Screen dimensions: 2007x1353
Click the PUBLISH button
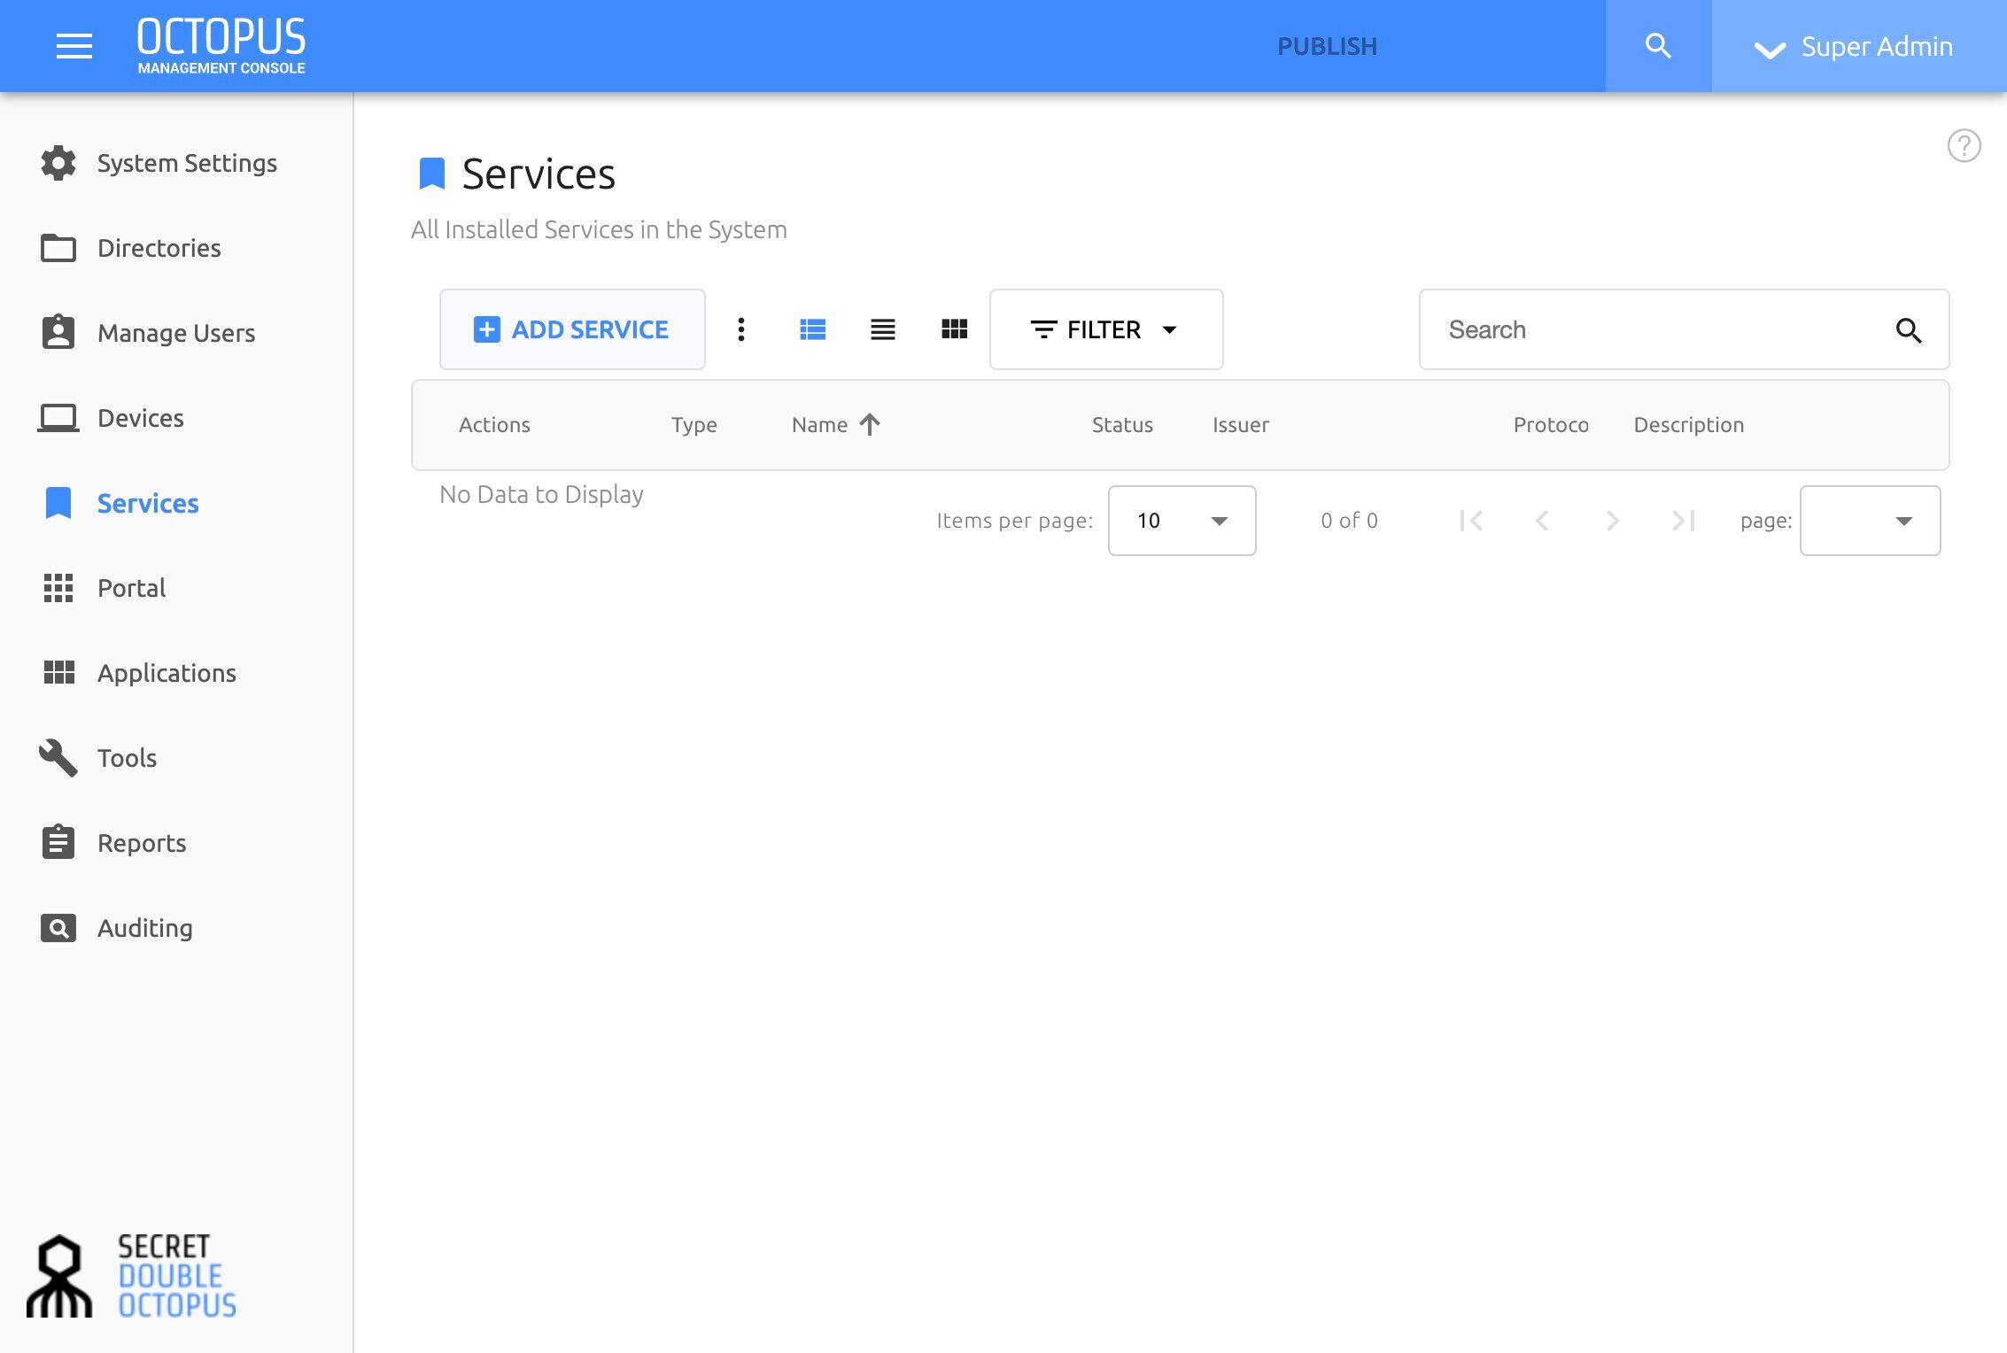point(1327,46)
